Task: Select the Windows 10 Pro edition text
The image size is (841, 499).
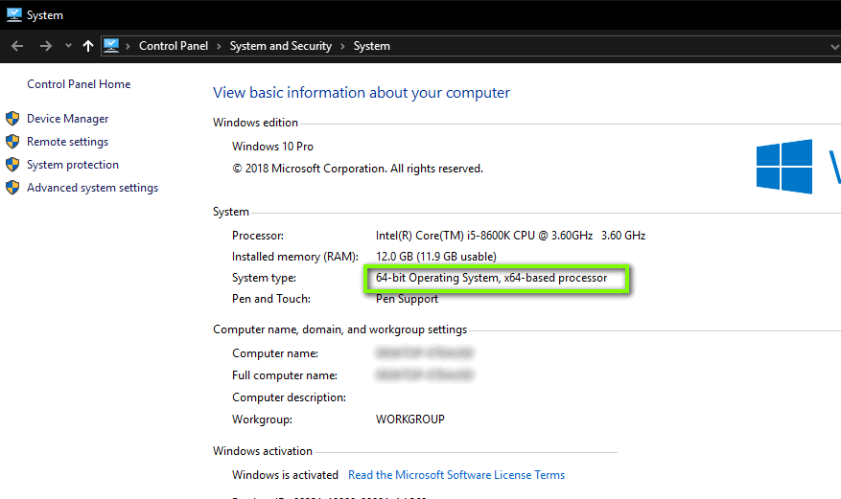Action: [x=272, y=147]
